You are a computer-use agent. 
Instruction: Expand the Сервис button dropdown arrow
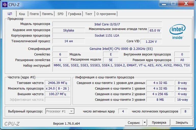point(145,123)
